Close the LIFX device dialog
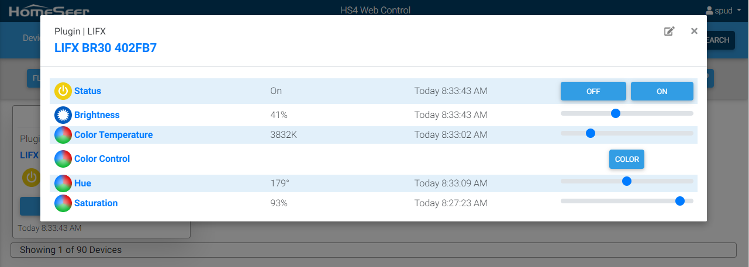This screenshot has height=267, width=749. click(694, 31)
